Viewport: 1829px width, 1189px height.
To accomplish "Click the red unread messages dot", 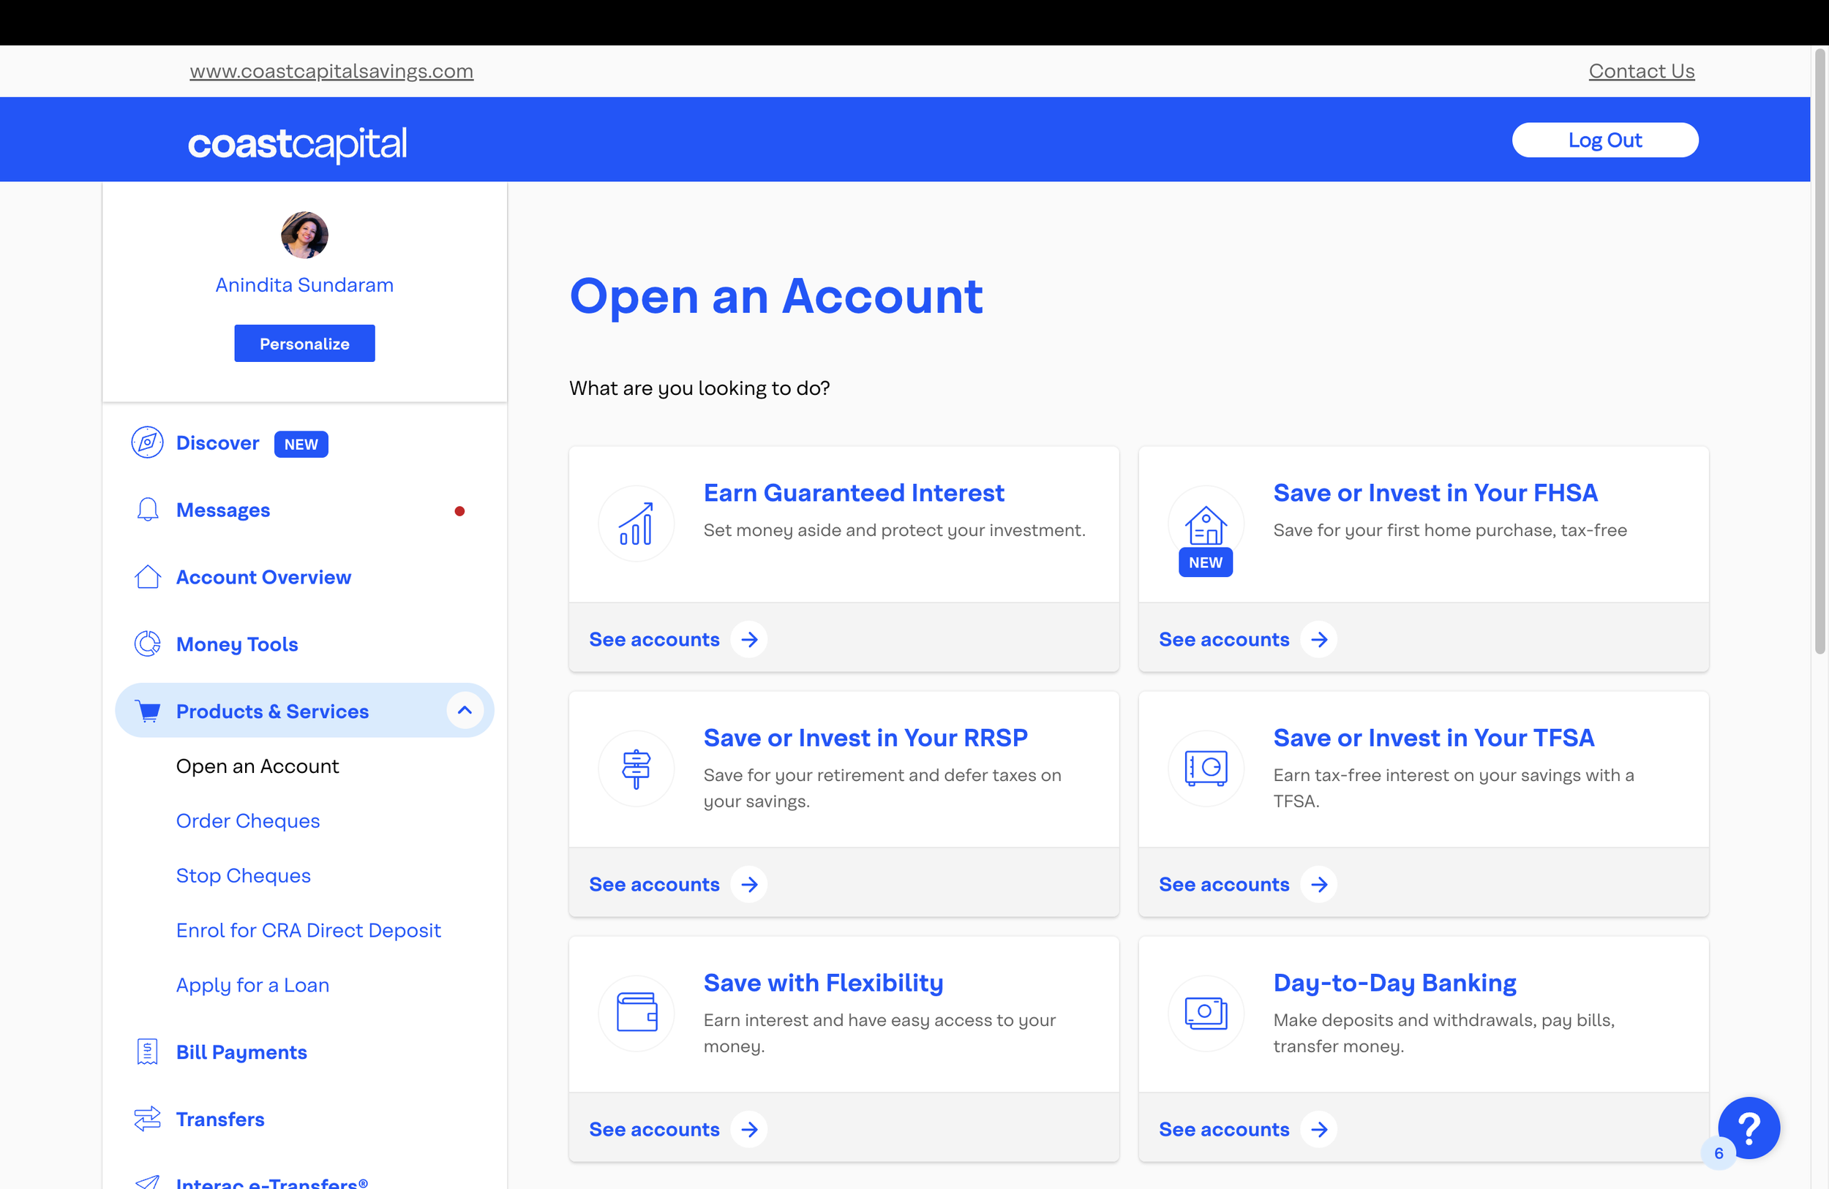I will tap(459, 511).
